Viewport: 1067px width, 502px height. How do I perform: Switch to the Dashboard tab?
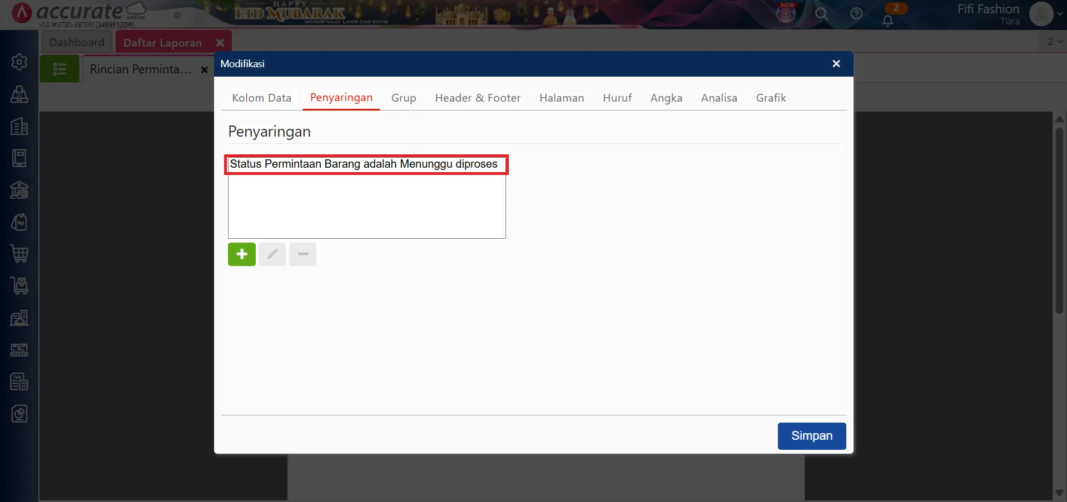point(77,42)
